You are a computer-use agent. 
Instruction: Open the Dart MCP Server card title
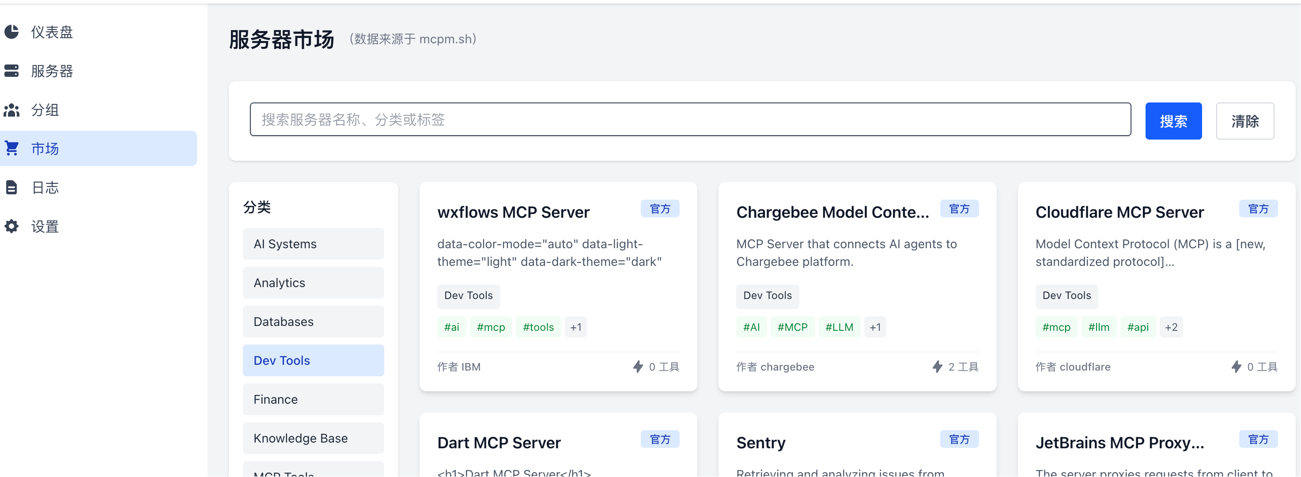(x=499, y=443)
